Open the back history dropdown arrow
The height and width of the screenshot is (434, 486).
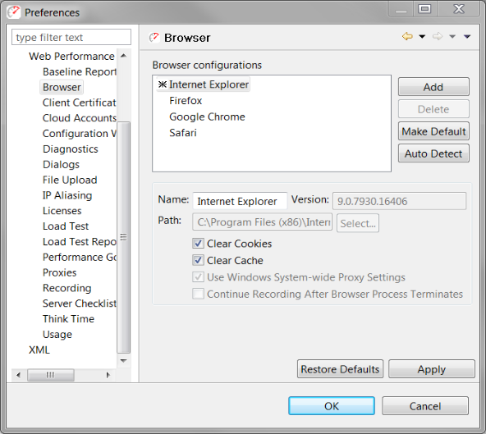[422, 37]
